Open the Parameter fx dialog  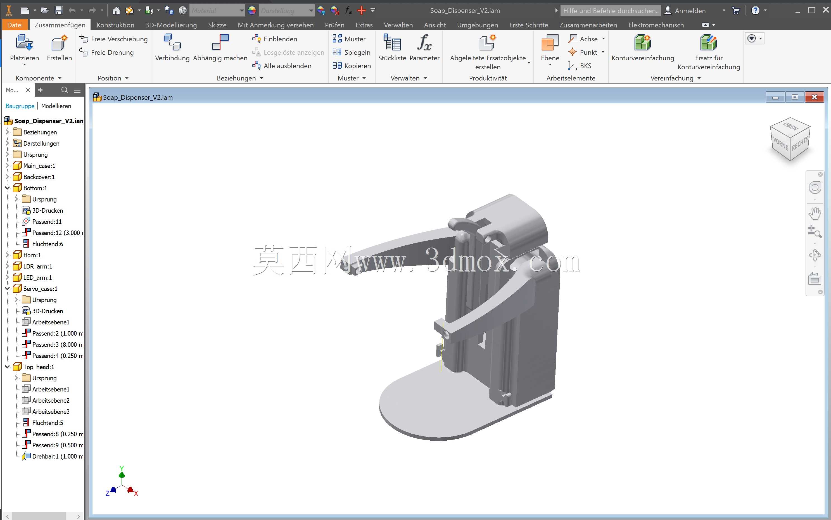coord(424,48)
